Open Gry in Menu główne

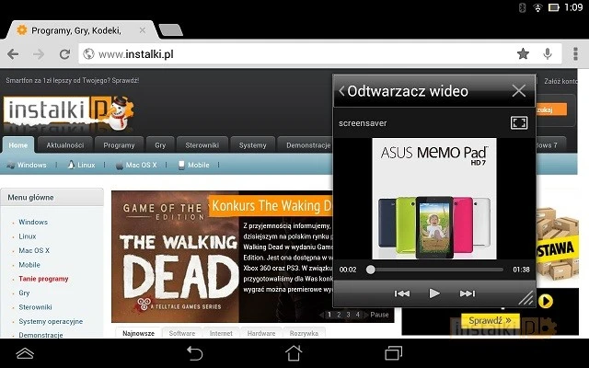tap(24, 293)
